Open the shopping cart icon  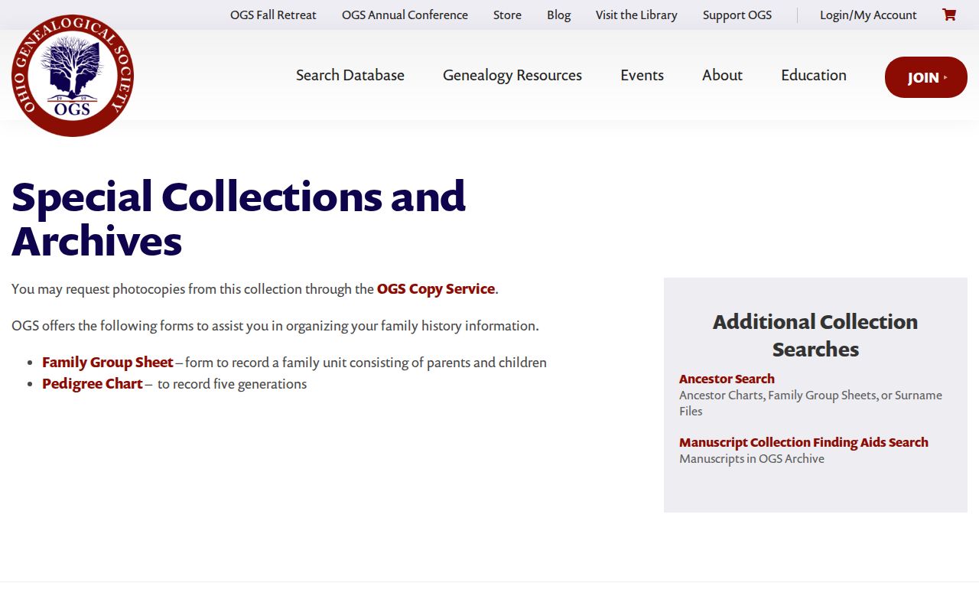click(949, 15)
